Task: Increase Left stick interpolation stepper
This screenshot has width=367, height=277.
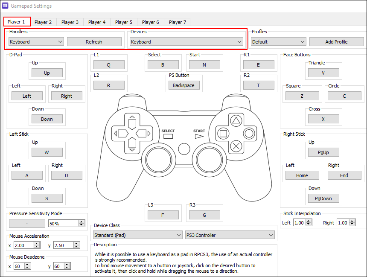Action: [309, 221]
